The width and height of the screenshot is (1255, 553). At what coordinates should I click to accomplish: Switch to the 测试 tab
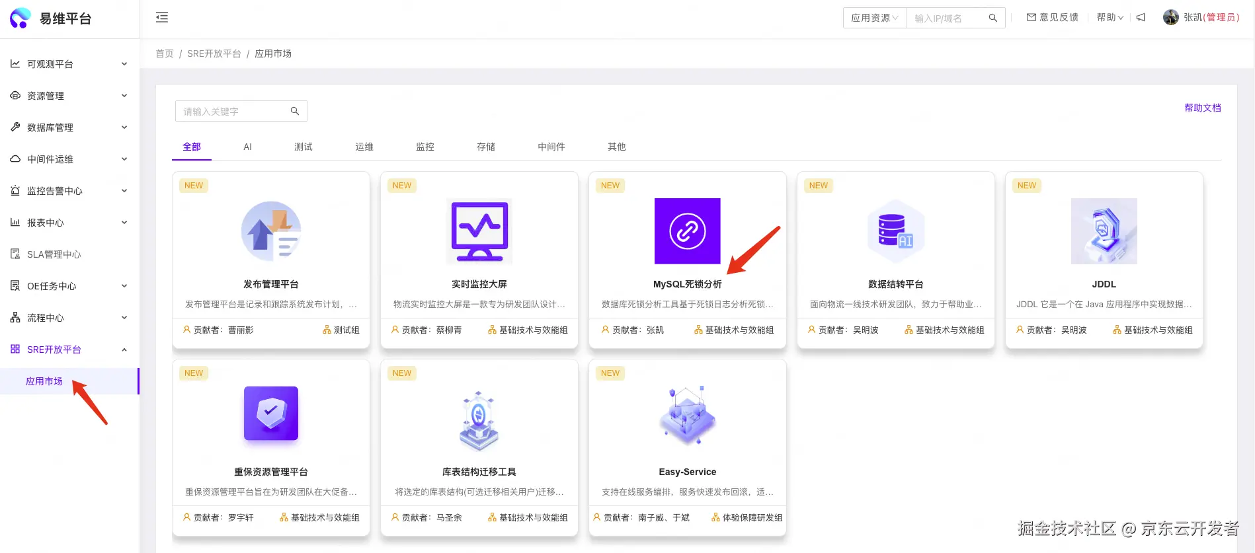304,147
